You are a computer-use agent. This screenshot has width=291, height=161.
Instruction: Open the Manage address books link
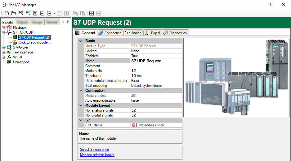pos(97,155)
